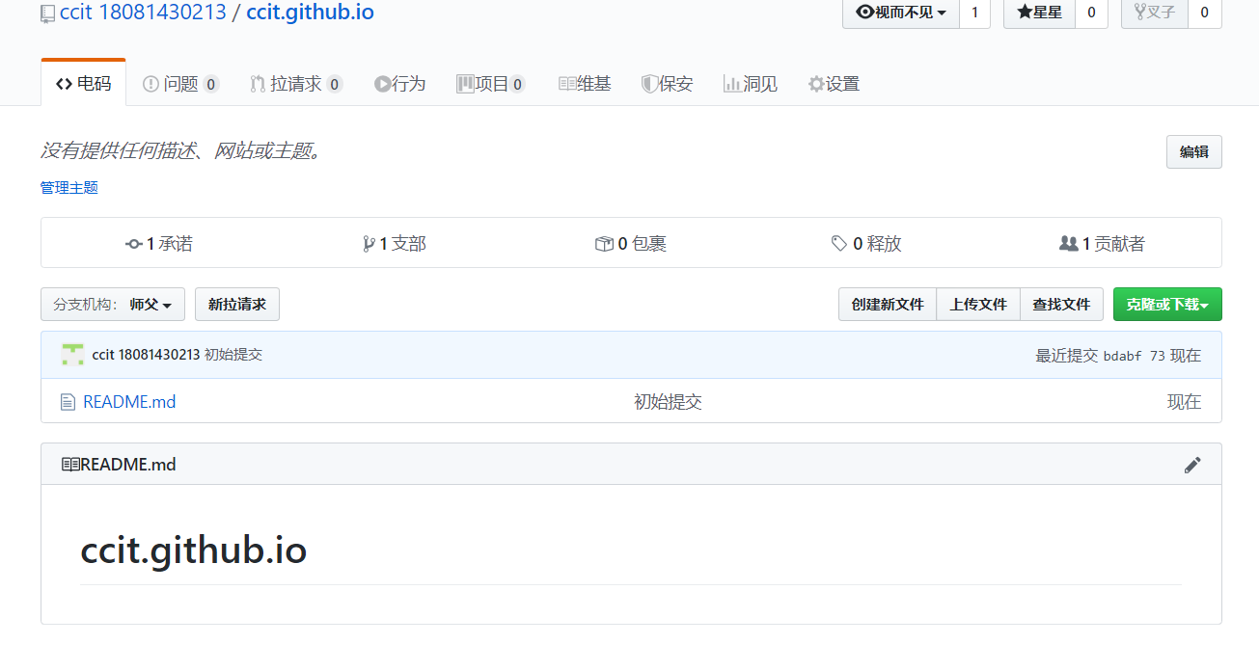Click the pencil icon to edit README.md
Screen dimensions: 1259x671
(1192, 464)
